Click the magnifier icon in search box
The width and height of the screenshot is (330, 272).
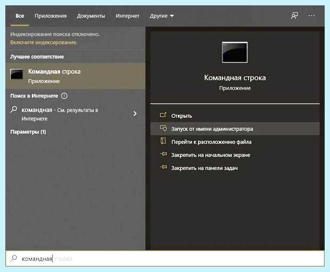pos(14,258)
